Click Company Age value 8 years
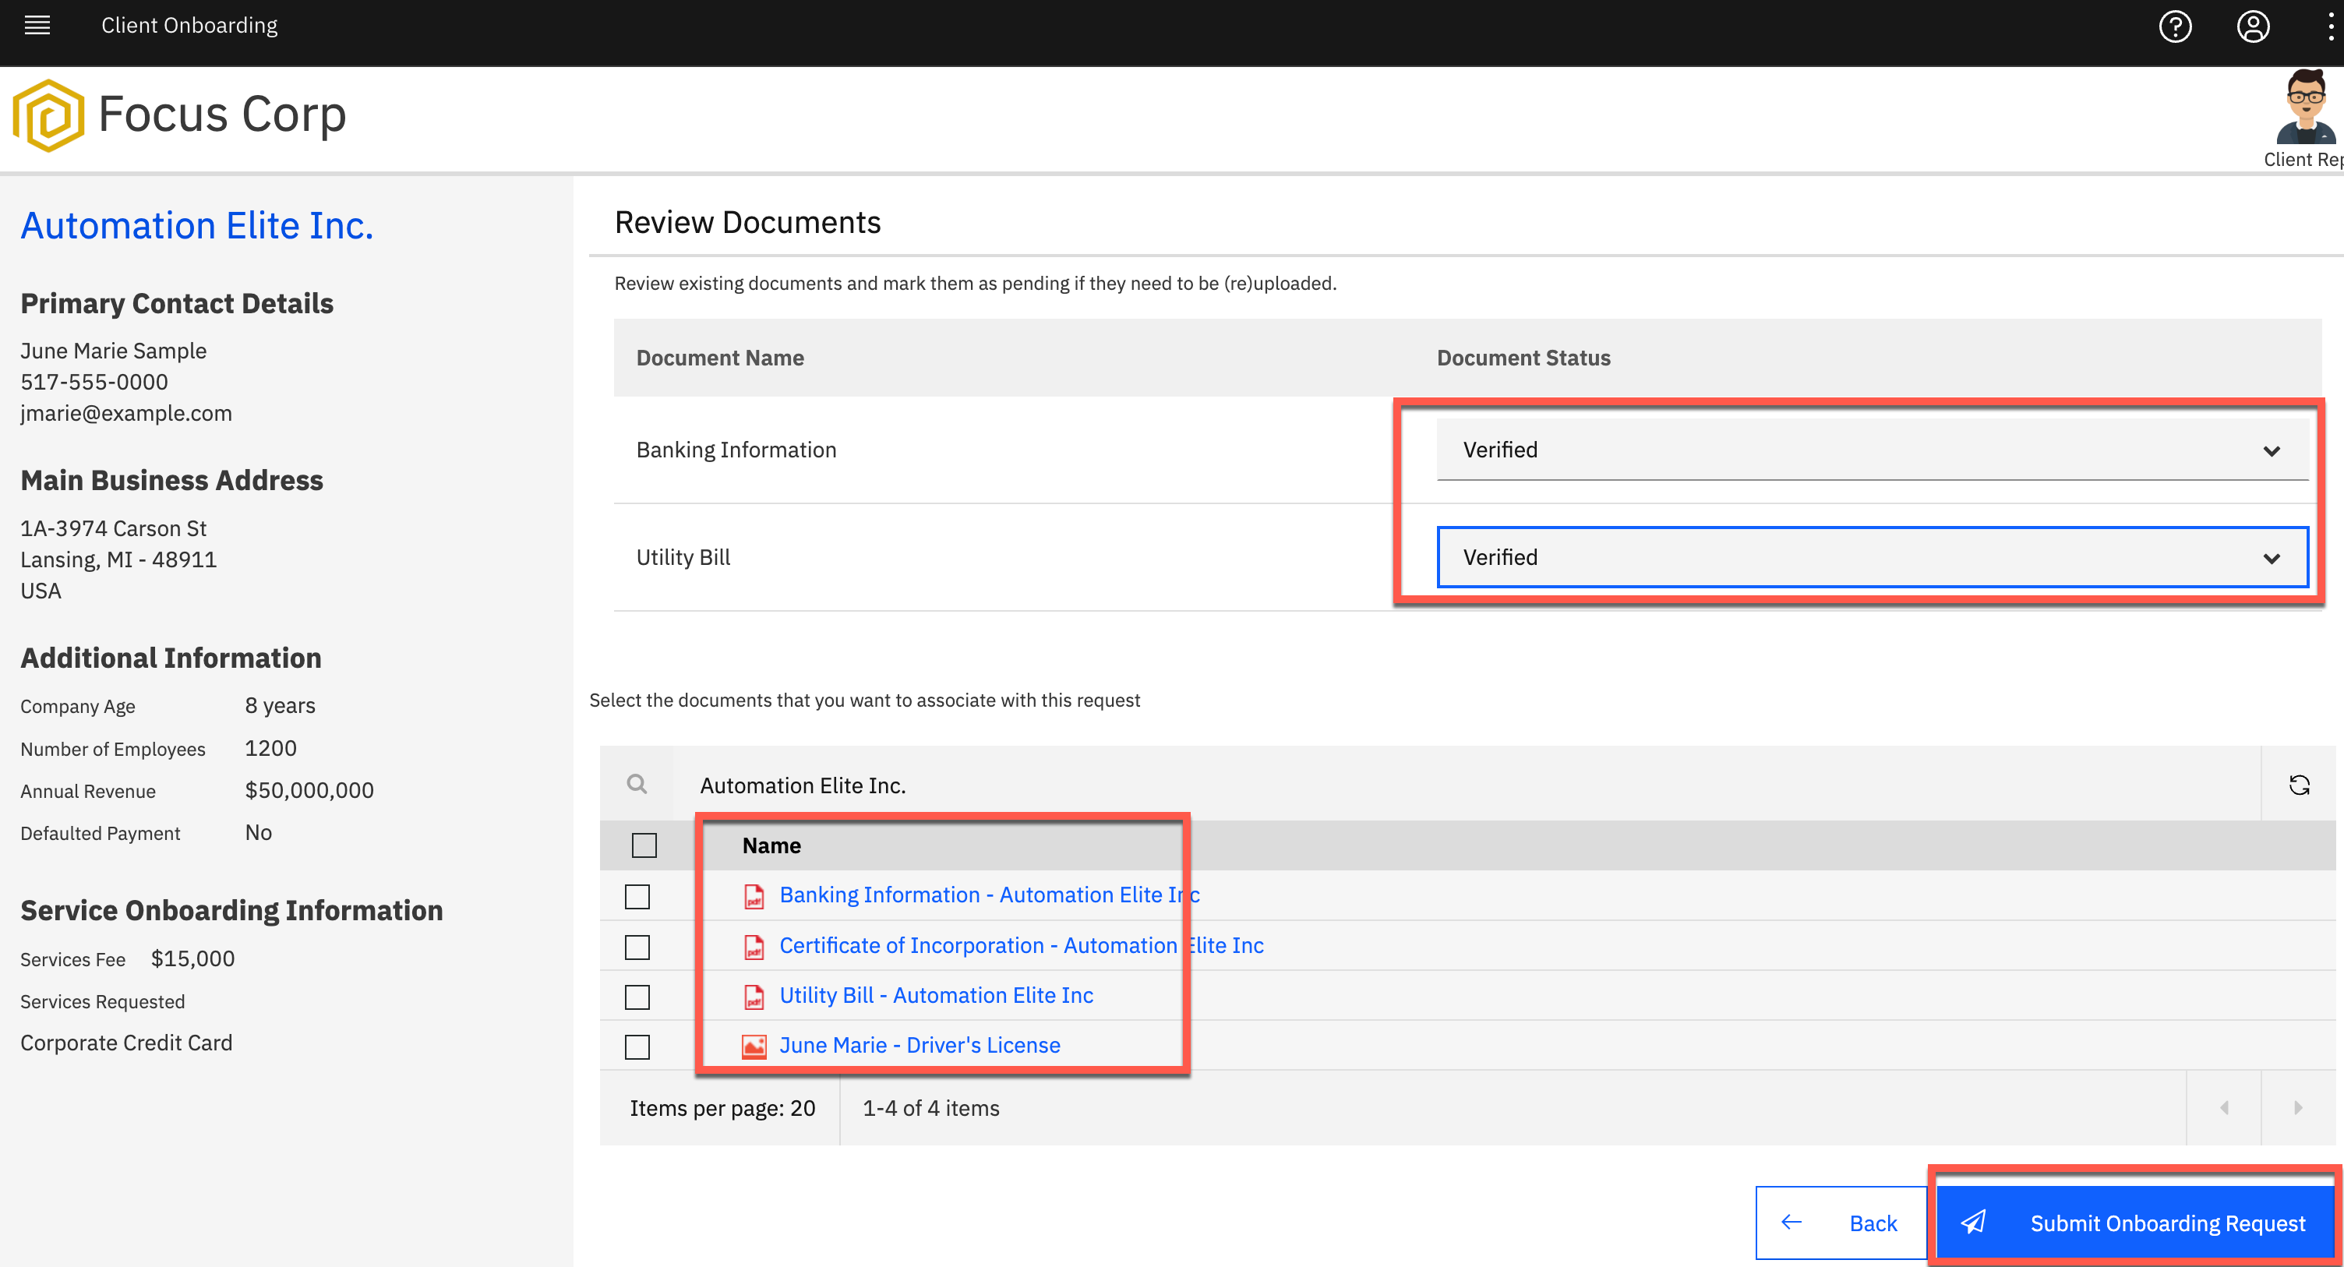 pos(281,705)
